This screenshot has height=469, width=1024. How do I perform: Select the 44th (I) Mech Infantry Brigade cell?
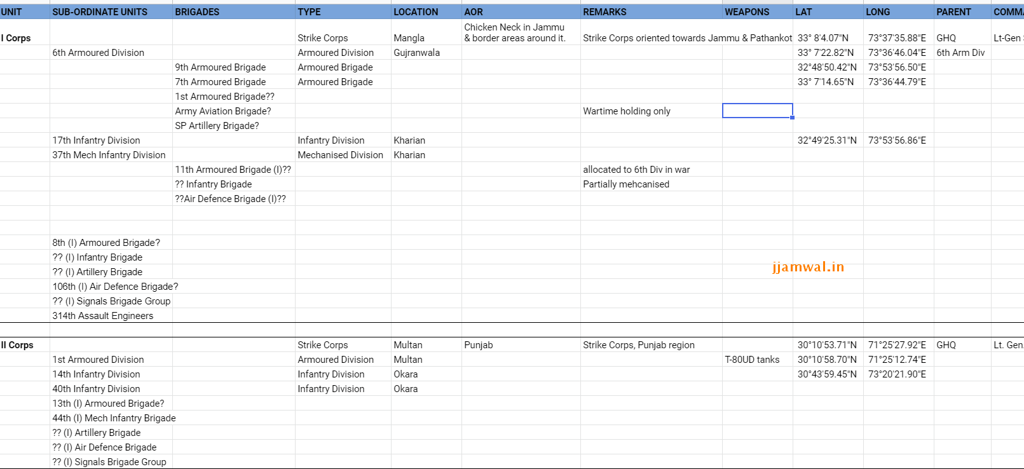[111, 418]
